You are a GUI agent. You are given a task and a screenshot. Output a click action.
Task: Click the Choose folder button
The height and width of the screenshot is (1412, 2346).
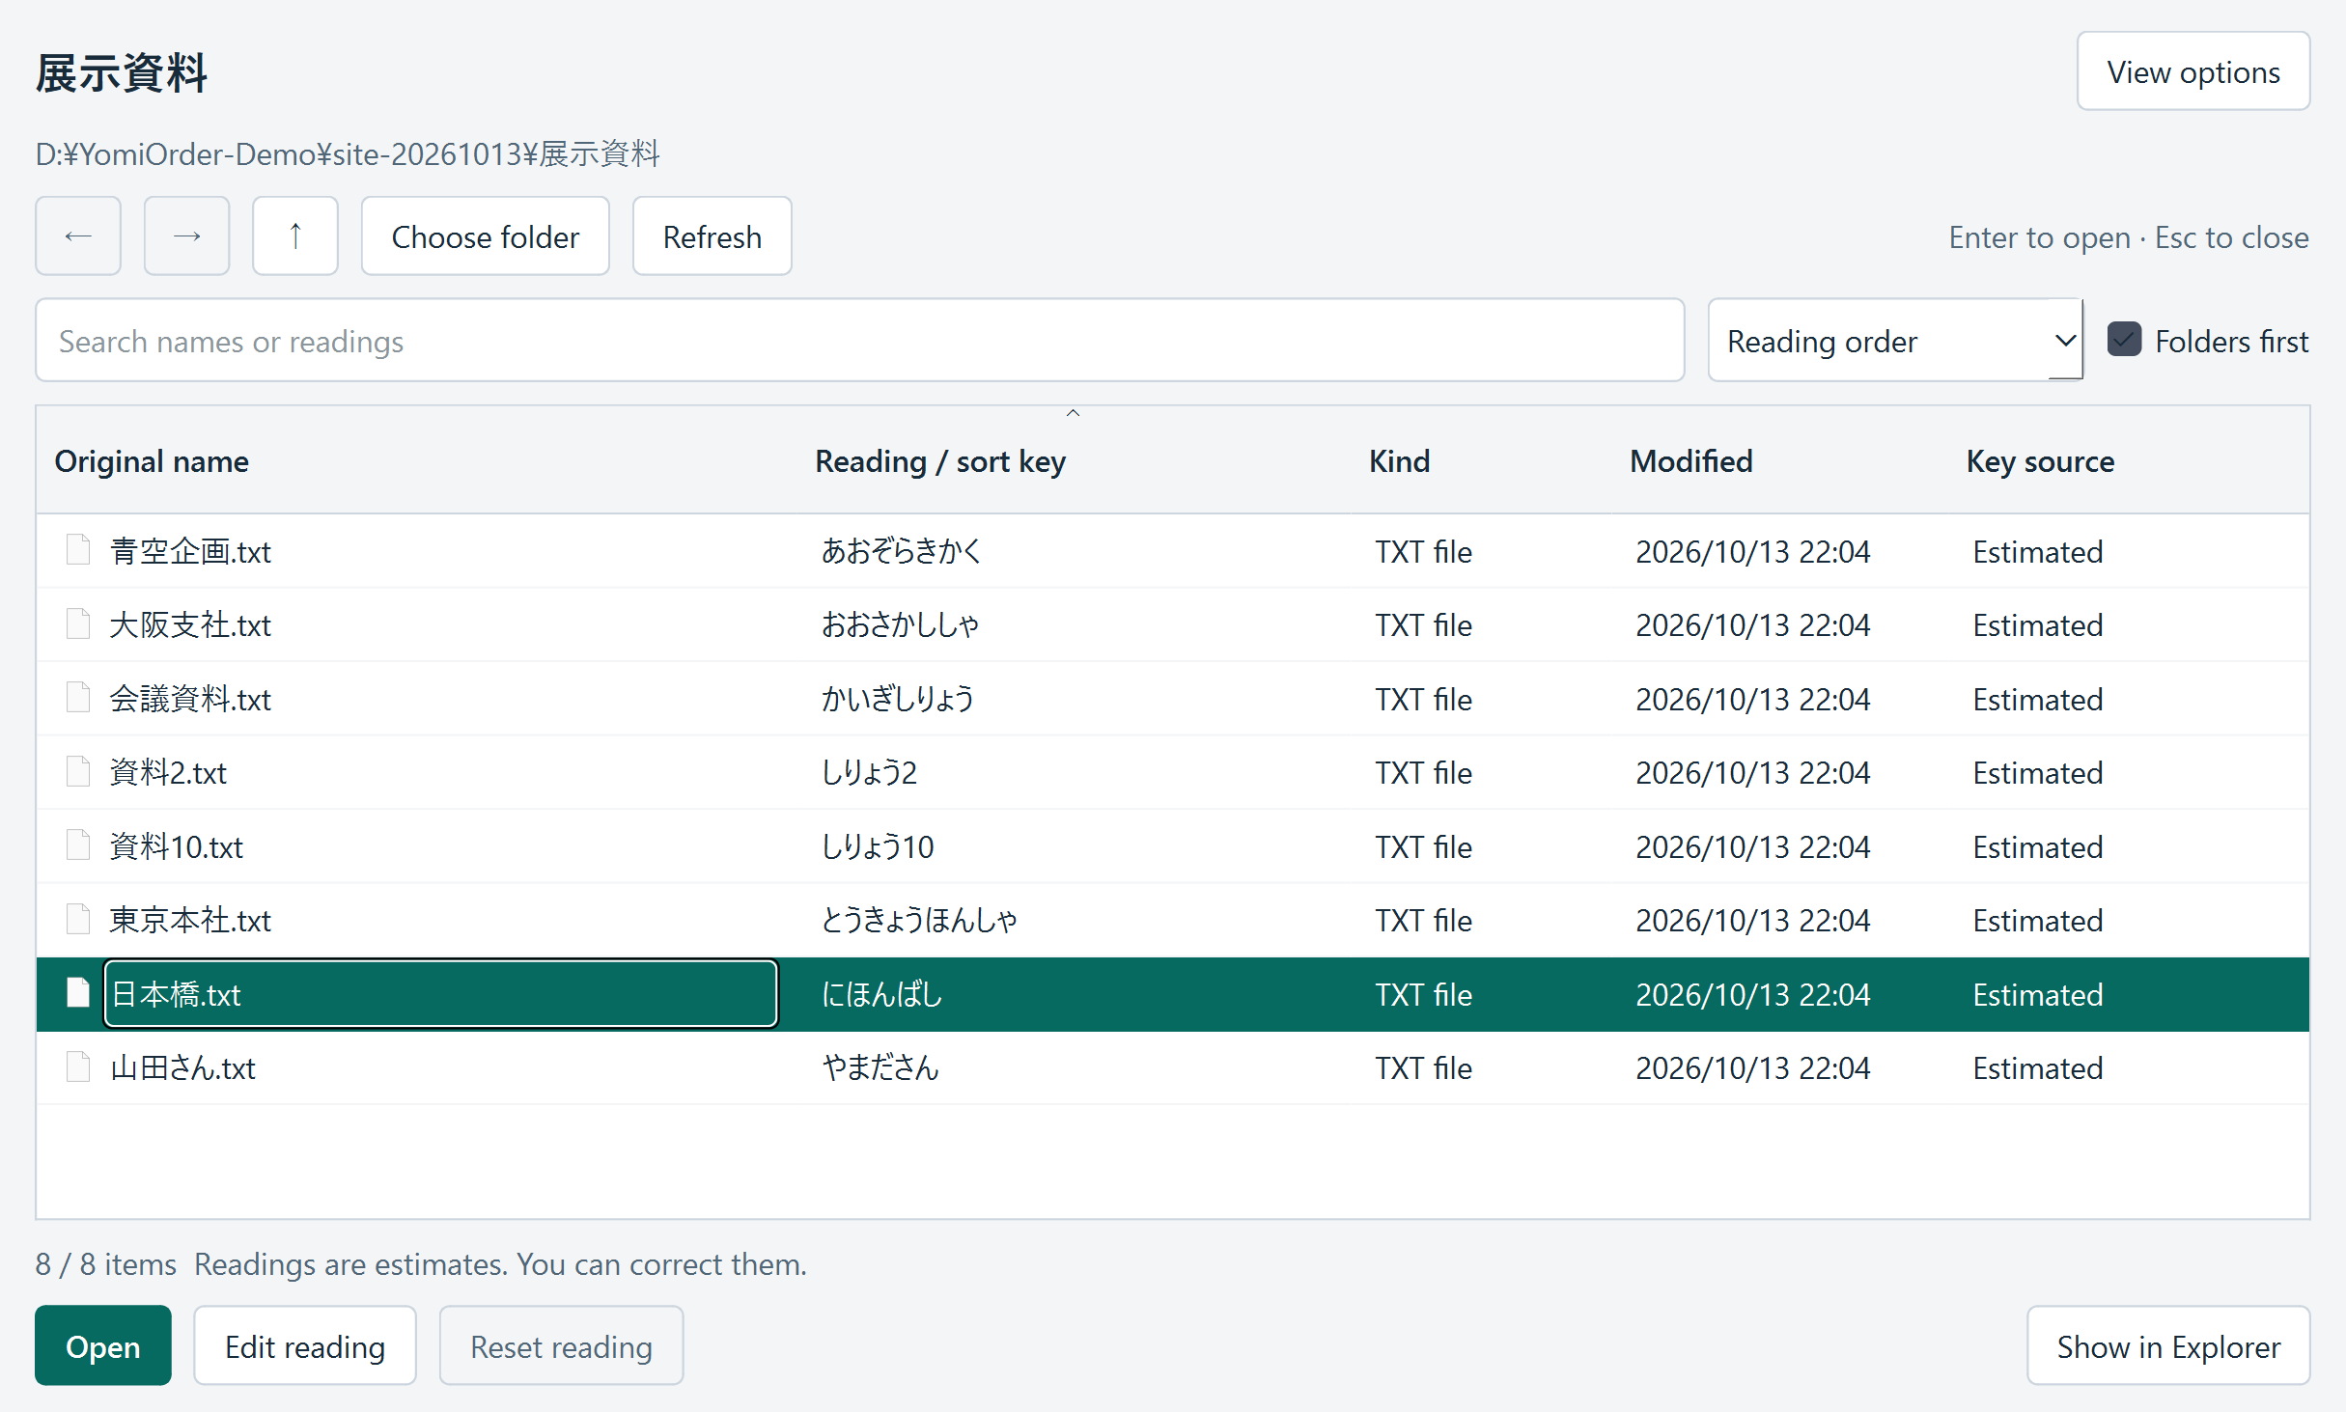tap(486, 236)
